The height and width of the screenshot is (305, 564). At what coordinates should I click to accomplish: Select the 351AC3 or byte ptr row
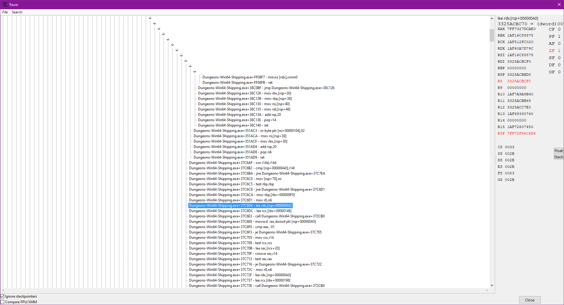click(249, 131)
